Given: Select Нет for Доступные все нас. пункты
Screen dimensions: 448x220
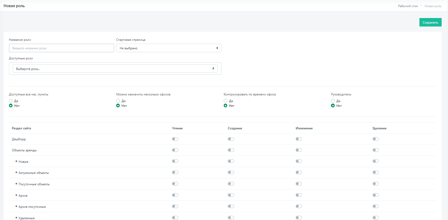Looking at the screenshot, I should (x=11, y=105).
